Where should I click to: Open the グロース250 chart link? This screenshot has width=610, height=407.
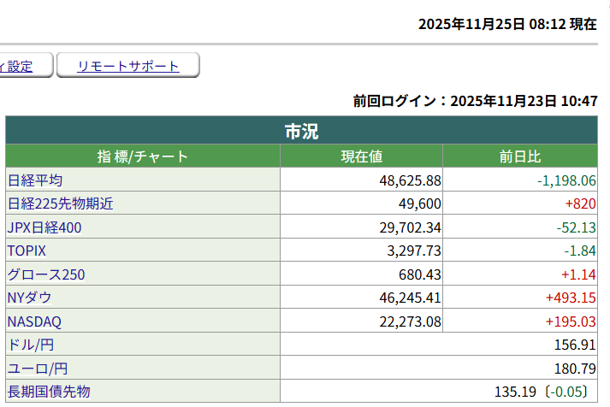46,274
